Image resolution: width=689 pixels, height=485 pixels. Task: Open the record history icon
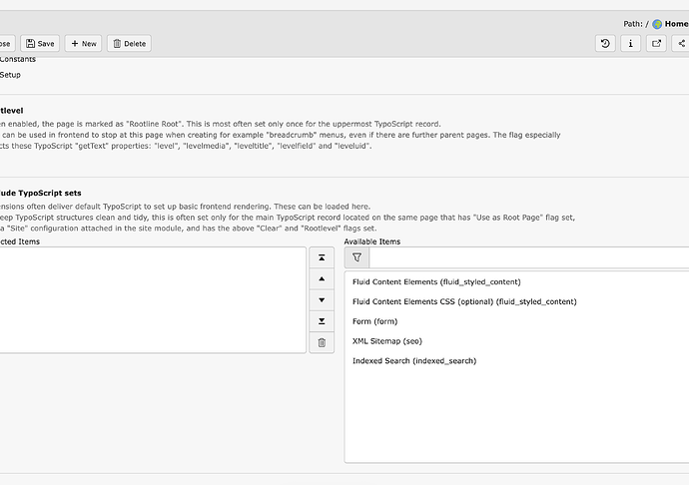tap(605, 43)
